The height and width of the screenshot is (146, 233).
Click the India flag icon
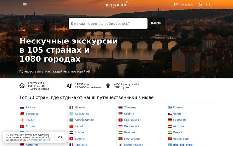(x=170, y=132)
